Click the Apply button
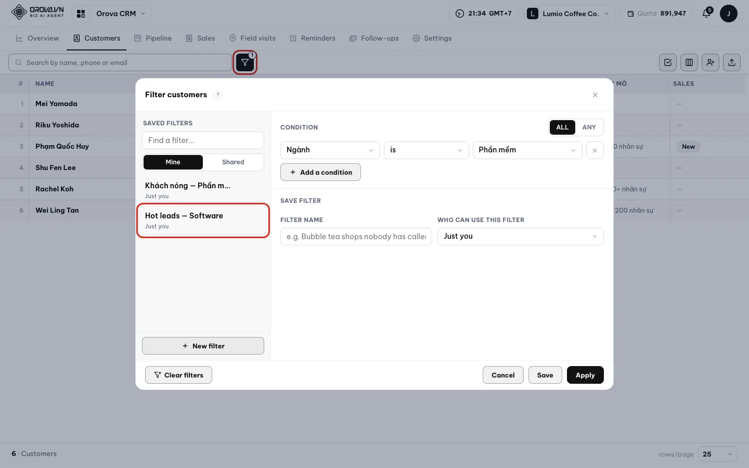This screenshot has width=749, height=468. pyautogui.click(x=585, y=375)
